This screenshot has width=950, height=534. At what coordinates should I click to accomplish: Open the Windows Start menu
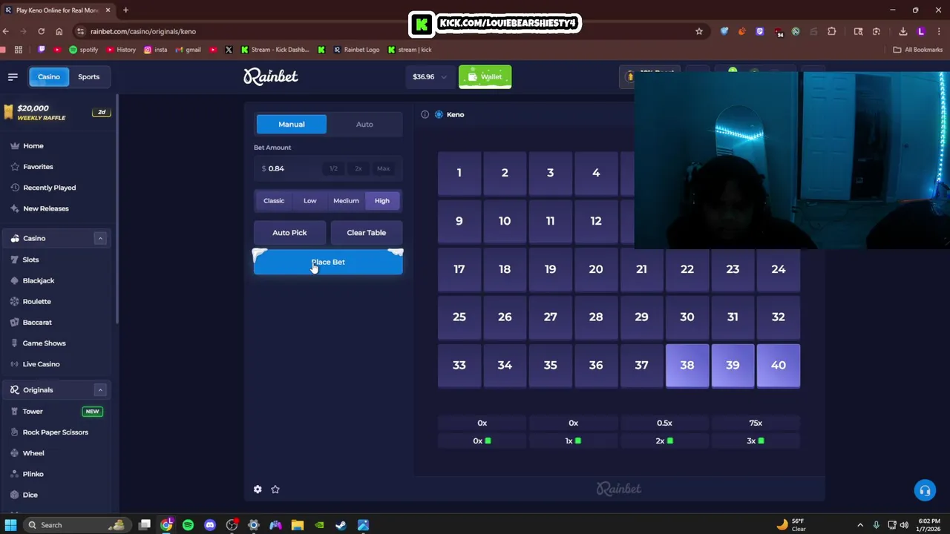[x=10, y=525]
